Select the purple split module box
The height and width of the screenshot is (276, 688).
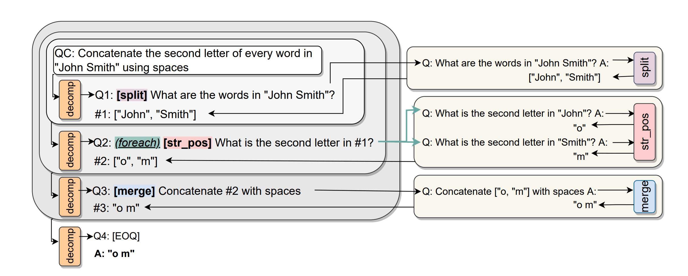click(x=645, y=68)
